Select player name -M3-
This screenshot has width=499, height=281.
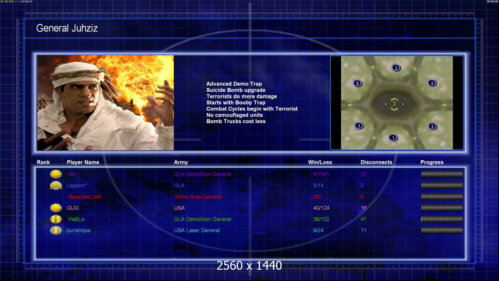72,174
